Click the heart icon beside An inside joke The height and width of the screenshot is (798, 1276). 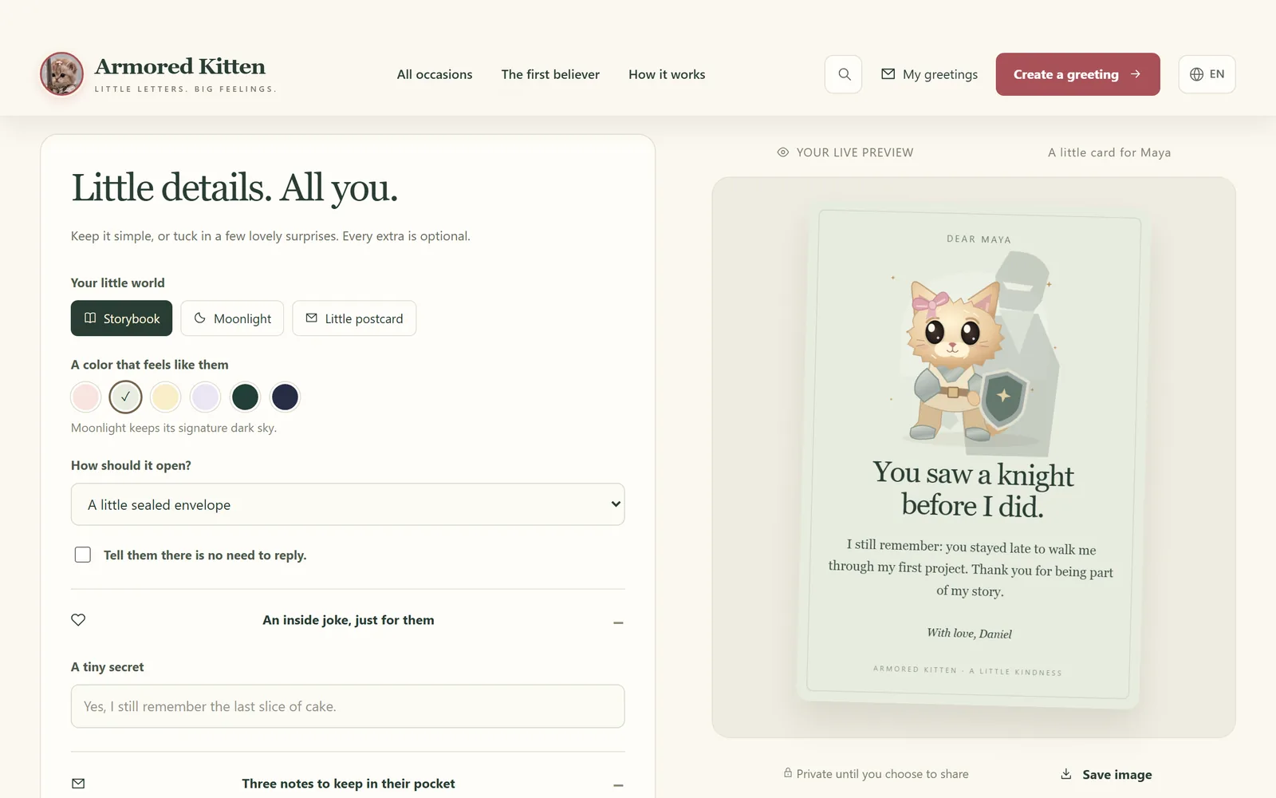point(78,620)
